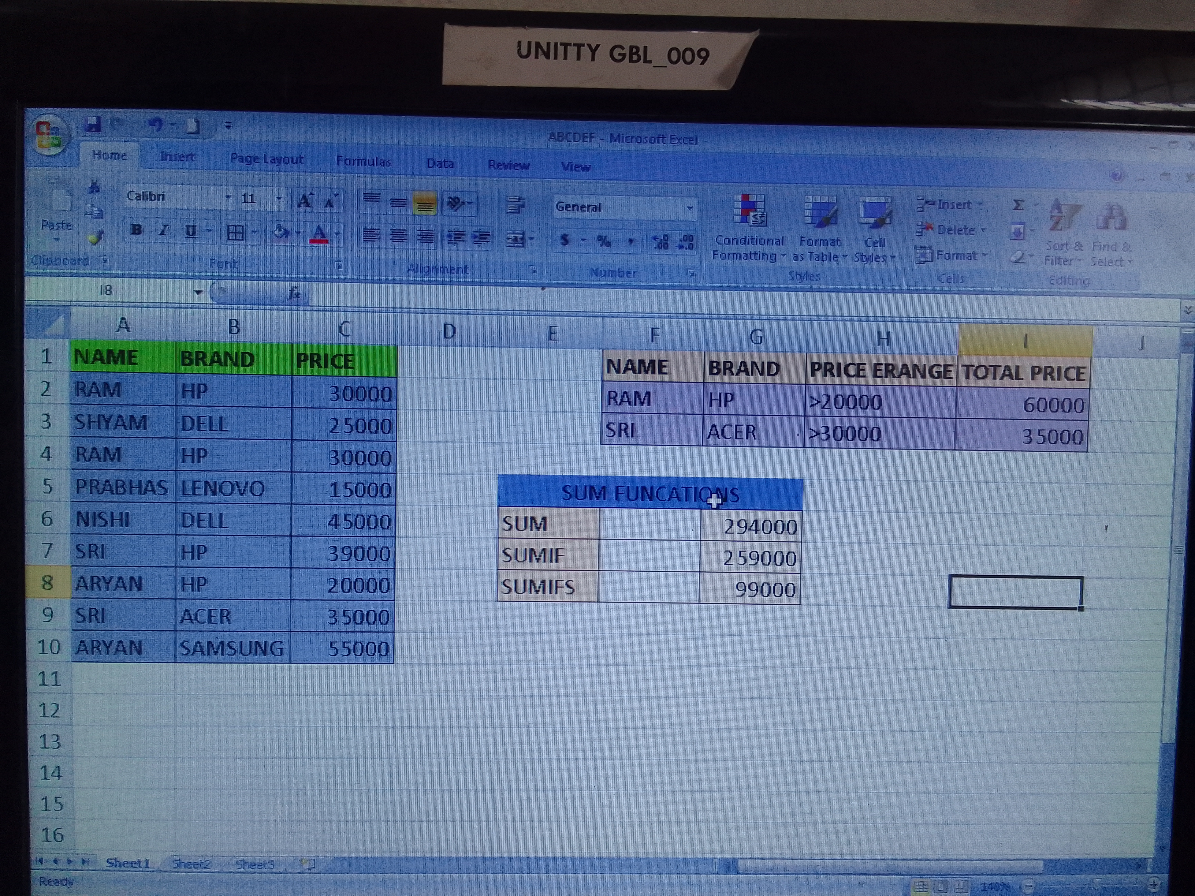
Task: Click the Format Painter brush icon
Action: pyautogui.click(x=96, y=238)
